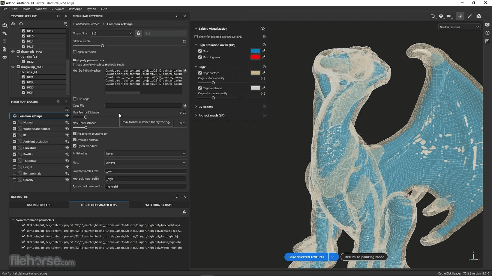Reset the Cage visualization settings

pos(264,67)
